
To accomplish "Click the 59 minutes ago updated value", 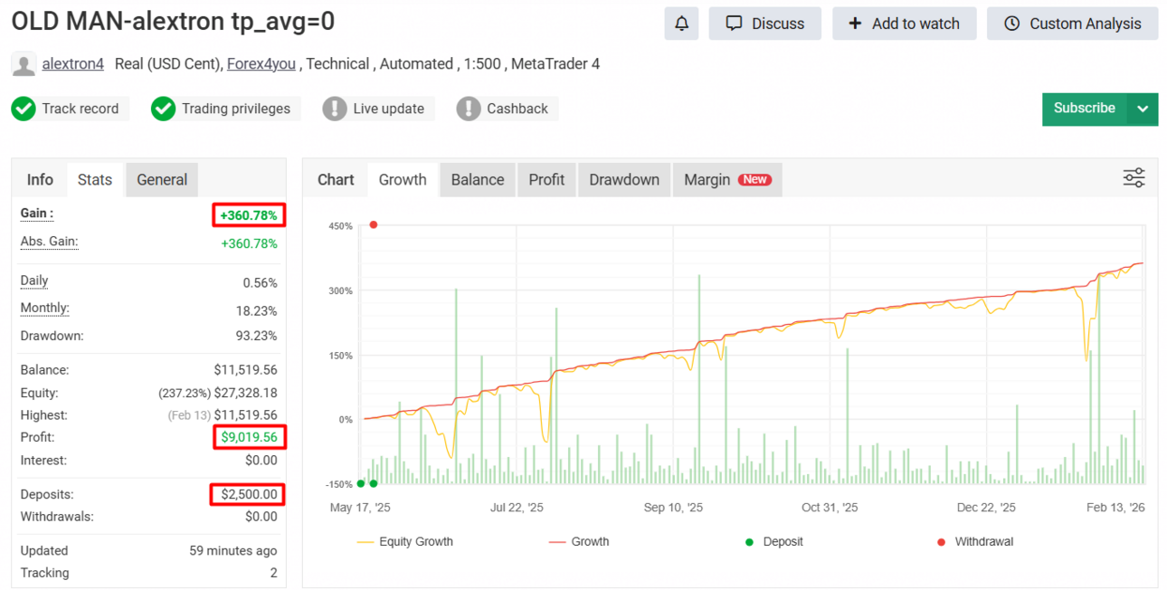I will (233, 550).
